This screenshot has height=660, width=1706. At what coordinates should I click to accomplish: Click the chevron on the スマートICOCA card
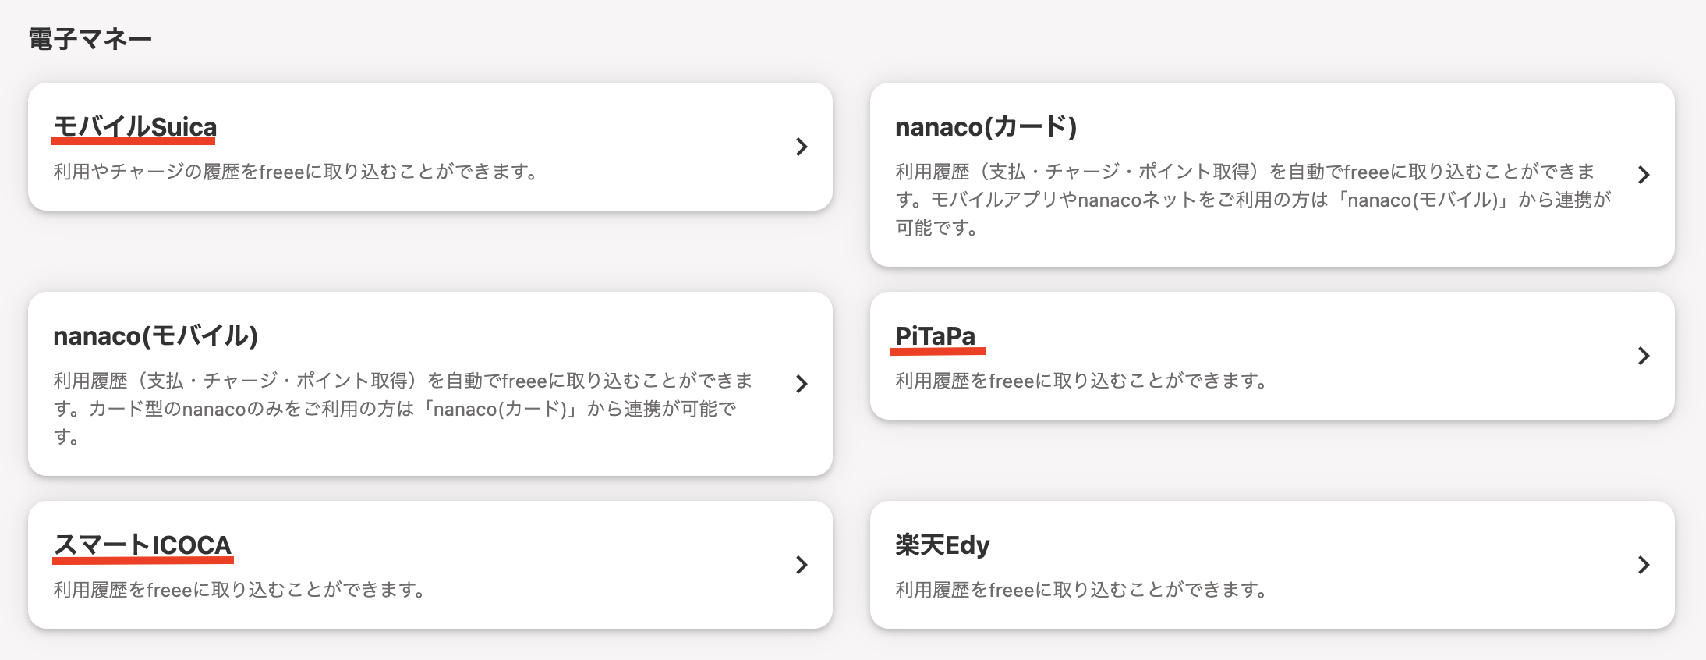click(x=802, y=565)
